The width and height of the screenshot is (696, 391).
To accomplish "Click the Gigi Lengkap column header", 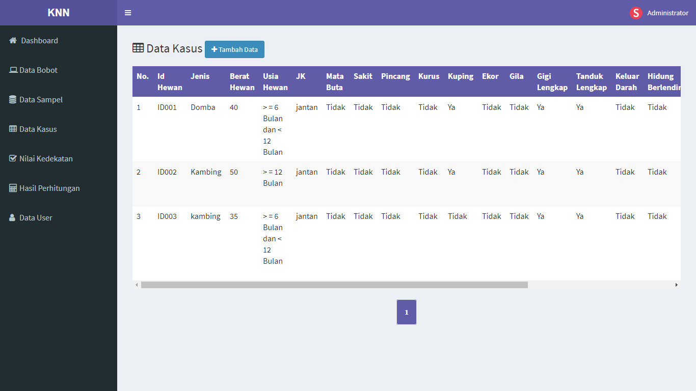I will (552, 81).
